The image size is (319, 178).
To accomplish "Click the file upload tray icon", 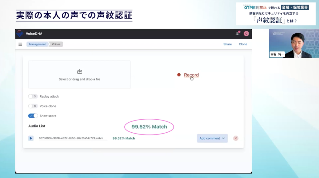I will click(x=79, y=71).
